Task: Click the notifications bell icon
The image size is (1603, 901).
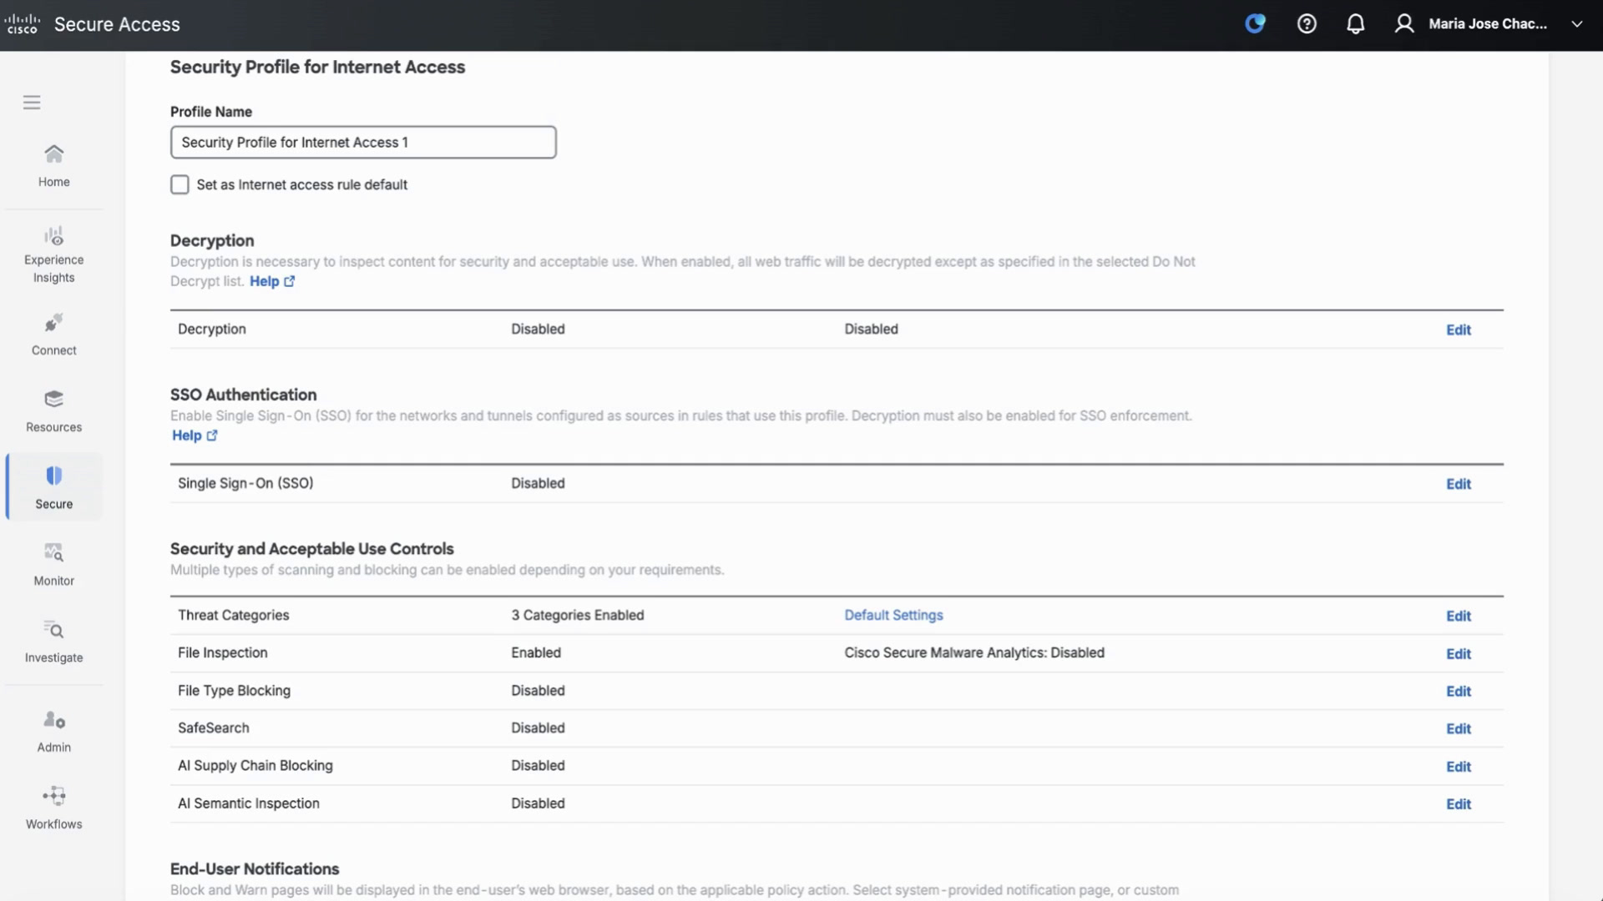Action: tap(1356, 24)
